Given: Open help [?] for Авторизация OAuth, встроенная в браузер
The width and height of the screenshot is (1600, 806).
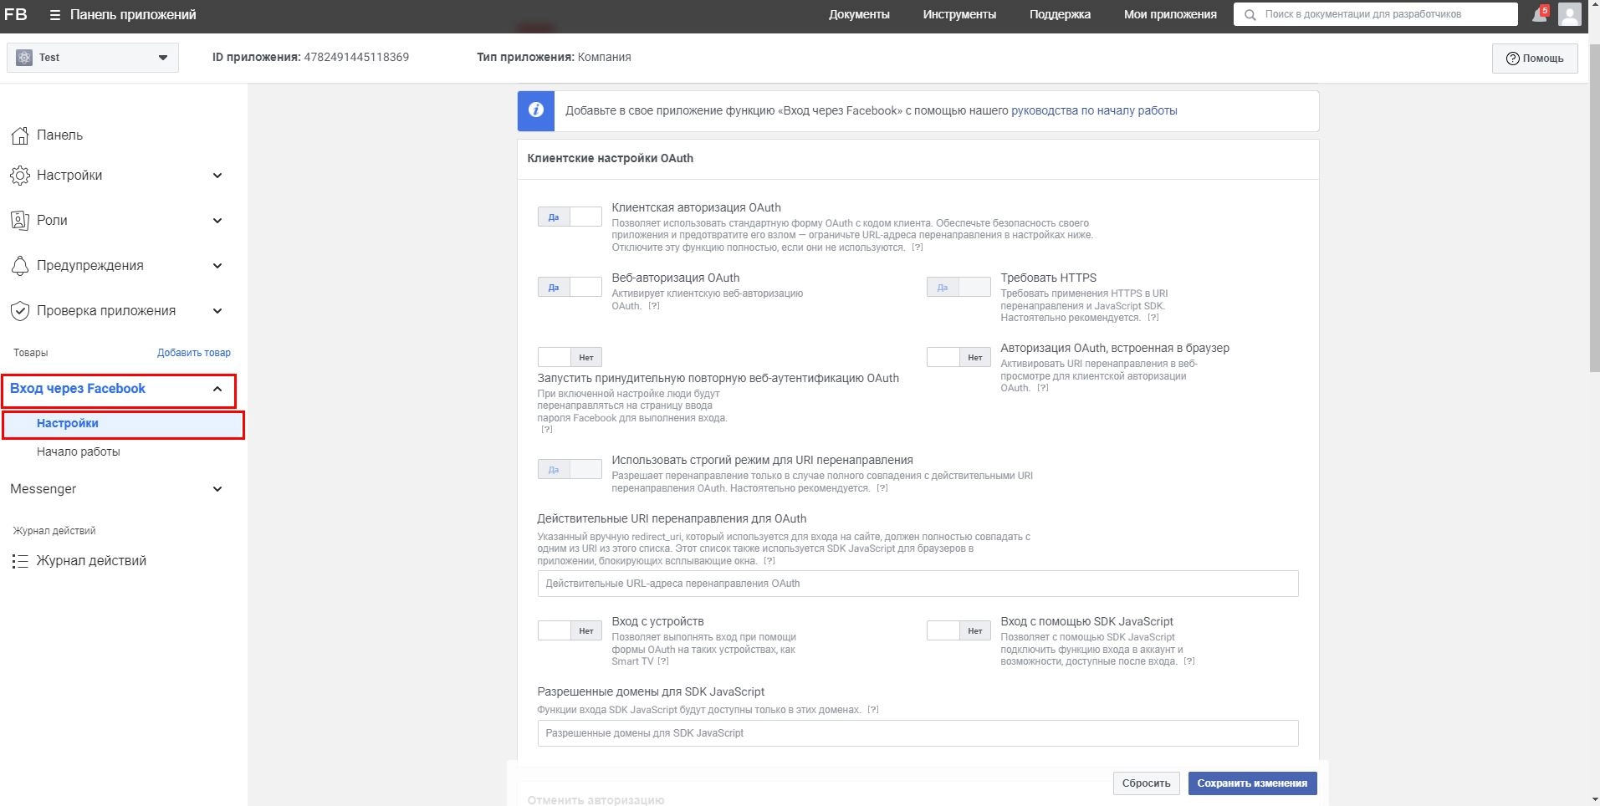Looking at the screenshot, I should click(1043, 388).
